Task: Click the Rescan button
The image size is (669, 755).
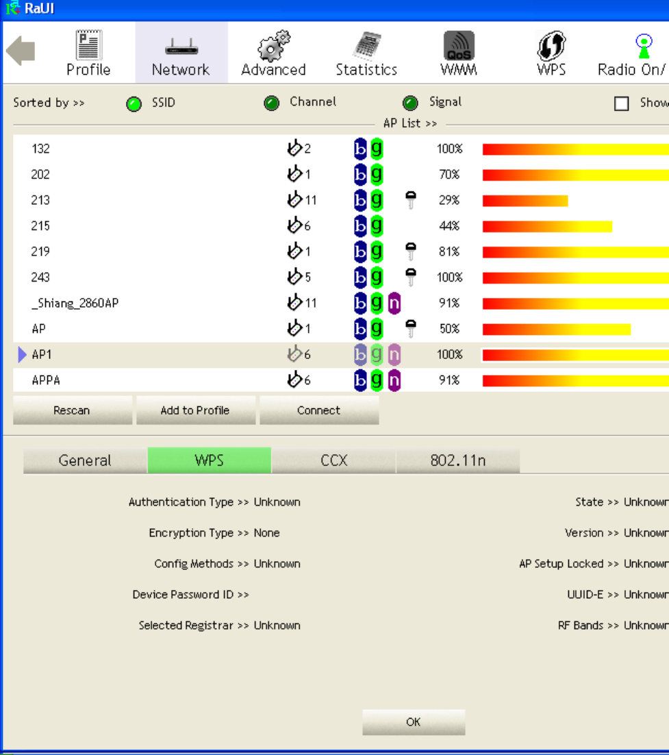Action: point(72,410)
